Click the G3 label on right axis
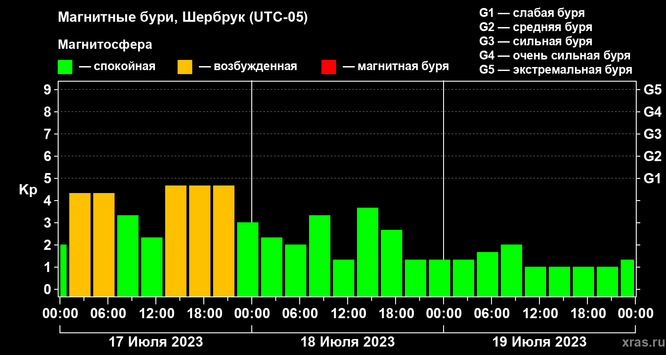 [x=652, y=134]
